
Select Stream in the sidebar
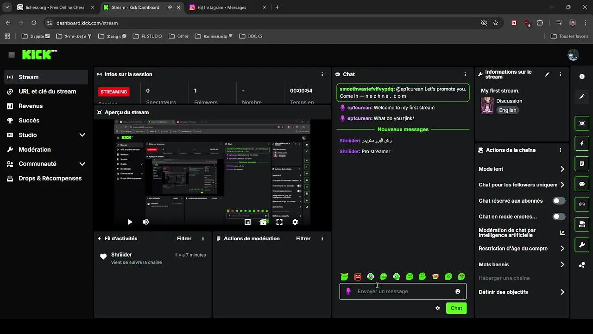pyautogui.click(x=46, y=77)
